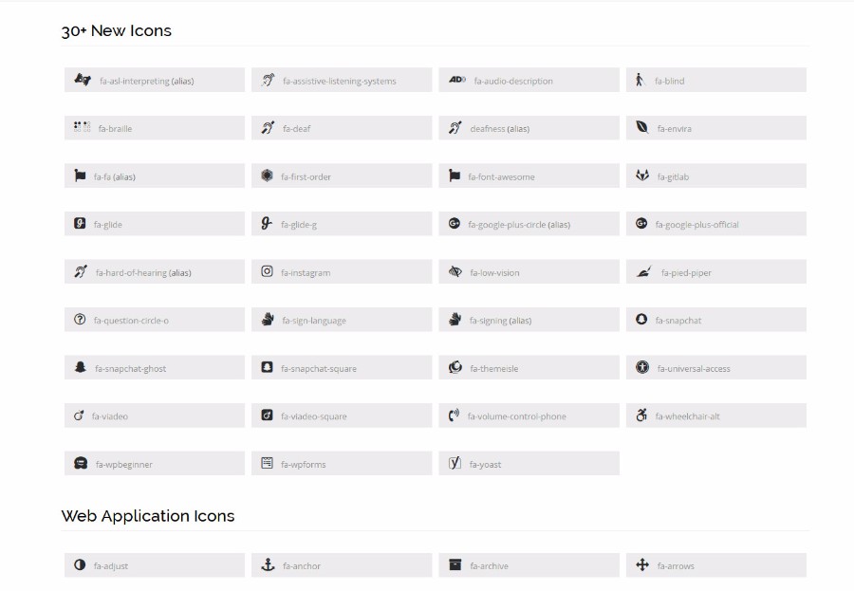Viewport: 854px width, 591px height.
Task: Select the fa-universal-access icon
Action: (x=642, y=367)
